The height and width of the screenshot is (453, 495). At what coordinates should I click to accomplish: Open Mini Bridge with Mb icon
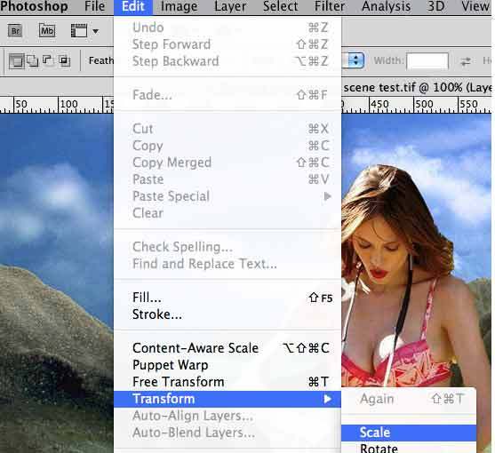click(x=47, y=30)
